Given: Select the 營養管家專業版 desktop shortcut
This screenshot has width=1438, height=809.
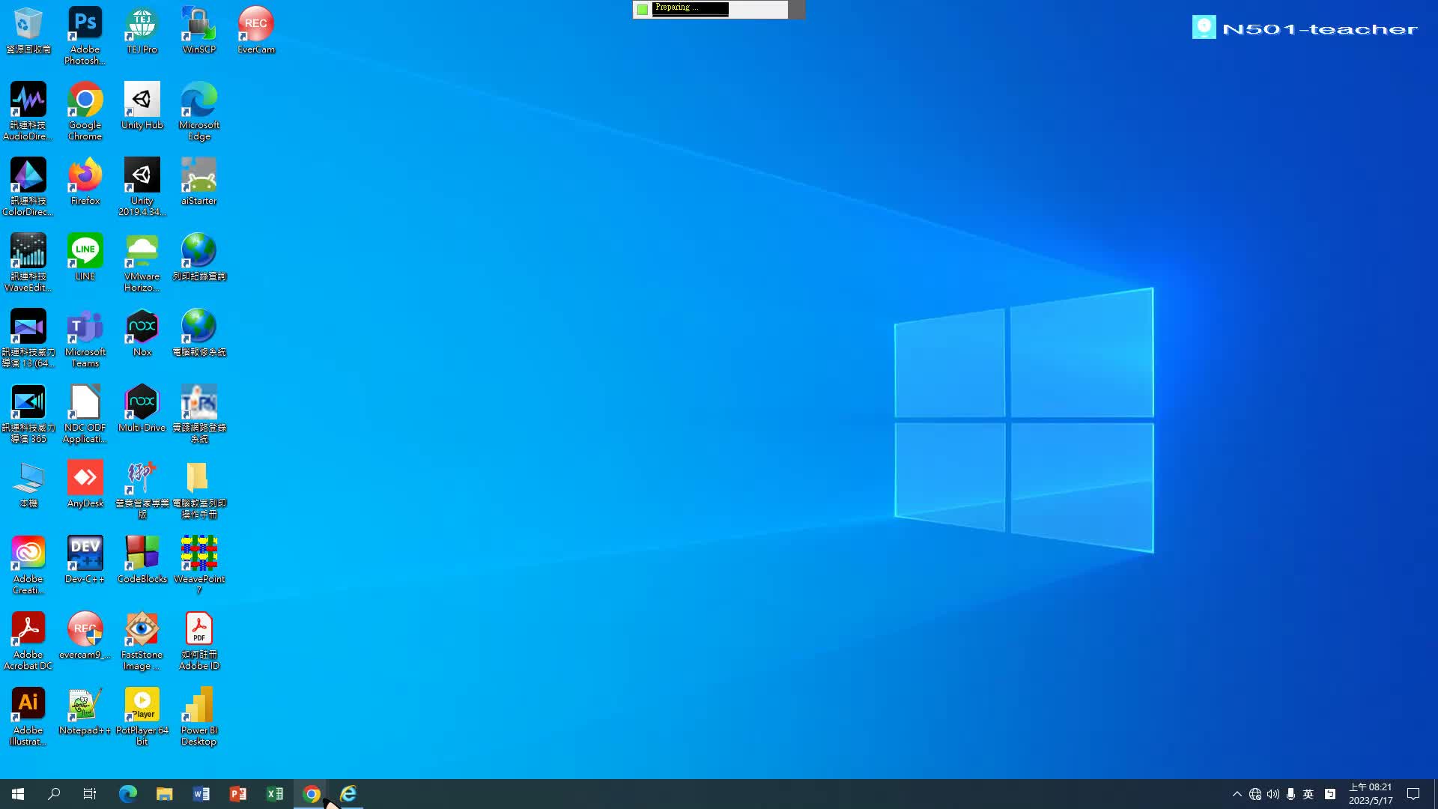Looking at the screenshot, I should point(142,489).
